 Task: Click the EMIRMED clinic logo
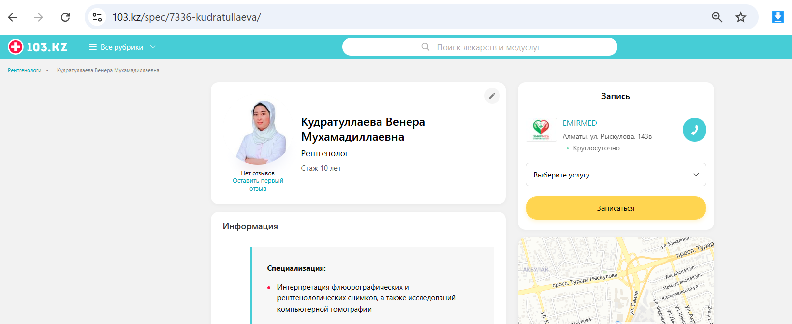click(x=541, y=130)
